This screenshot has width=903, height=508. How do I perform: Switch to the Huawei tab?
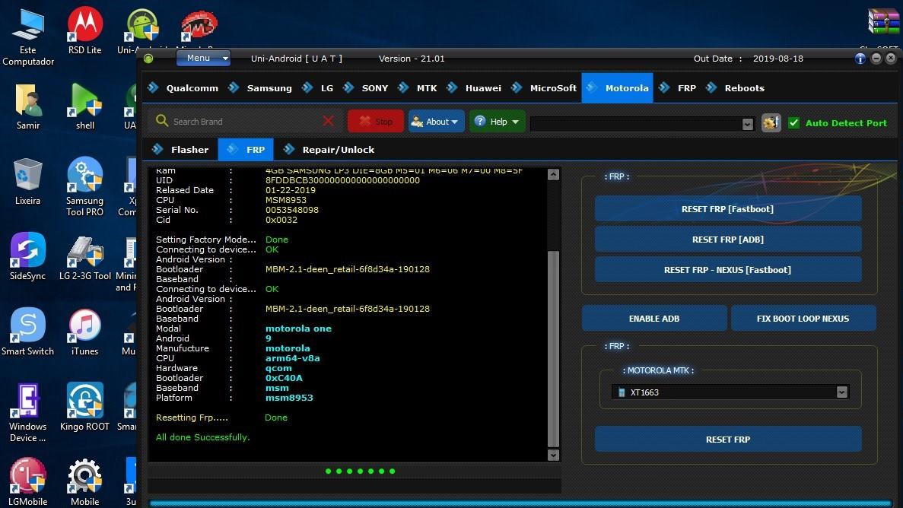[x=475, y=88]
